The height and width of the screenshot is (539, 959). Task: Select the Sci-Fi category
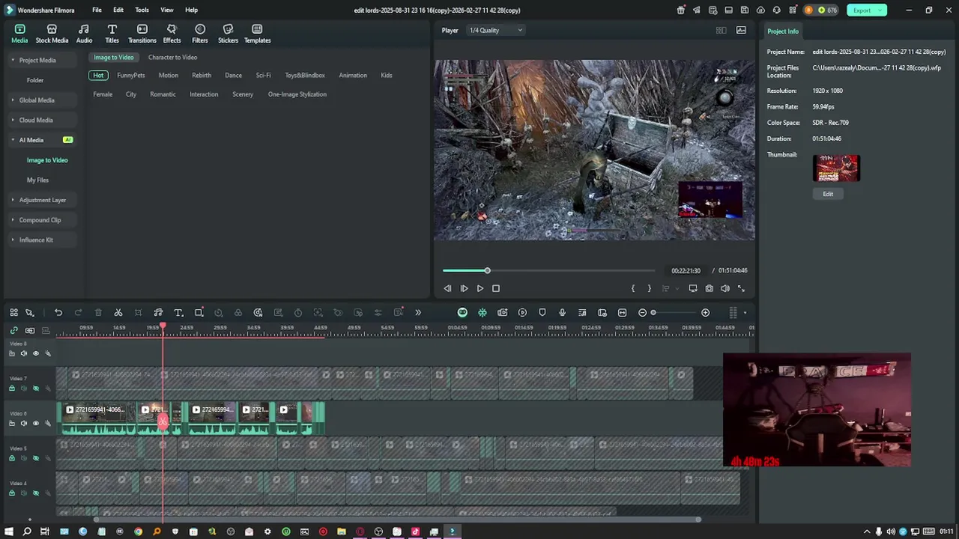(x=263, y=76)
